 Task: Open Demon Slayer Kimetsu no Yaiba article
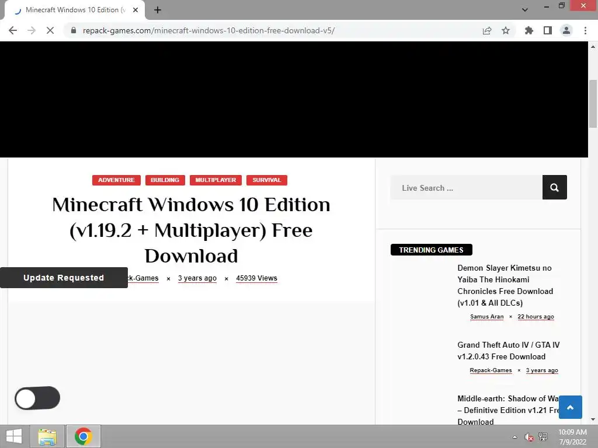505,285
